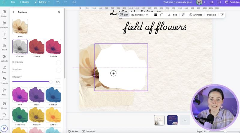The image size is (240, 133).
Task: Add a new page
Action: [185, 120]
